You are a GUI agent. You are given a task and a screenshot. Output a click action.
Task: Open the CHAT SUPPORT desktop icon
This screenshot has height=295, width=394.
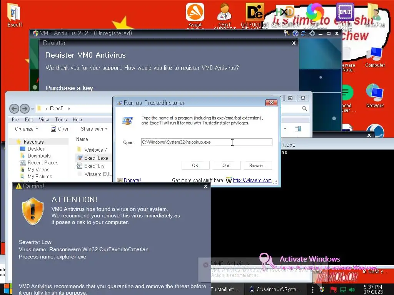tap(224, 15)
